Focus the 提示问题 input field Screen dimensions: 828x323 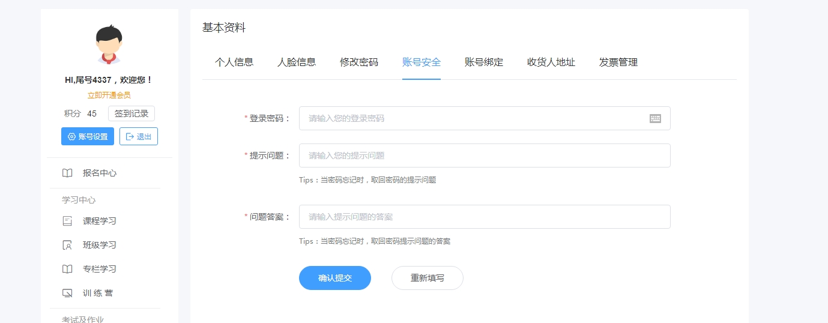click(485, 155)
